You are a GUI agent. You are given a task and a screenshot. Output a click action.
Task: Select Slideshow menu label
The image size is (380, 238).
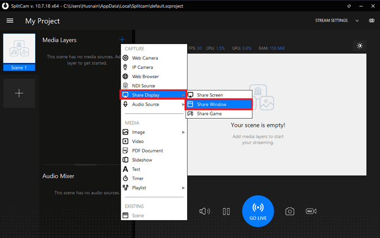(142, 160)
